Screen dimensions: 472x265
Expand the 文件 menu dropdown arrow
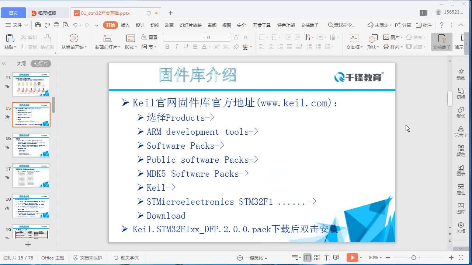pyautogui.click(x=26, y=25)
